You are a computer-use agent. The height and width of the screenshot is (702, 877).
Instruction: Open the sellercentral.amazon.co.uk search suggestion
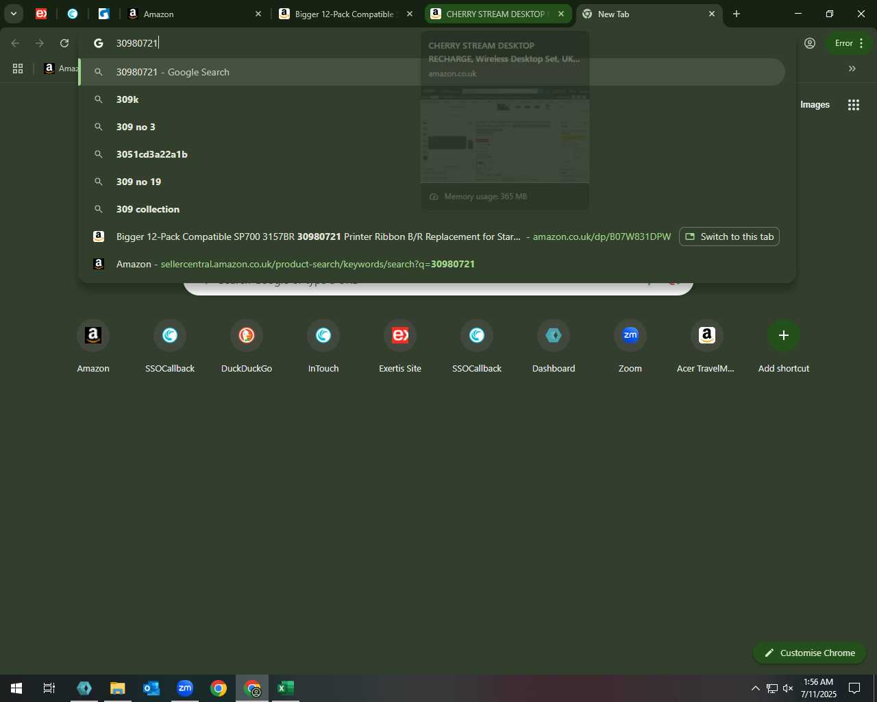click(x=432, y=264)
